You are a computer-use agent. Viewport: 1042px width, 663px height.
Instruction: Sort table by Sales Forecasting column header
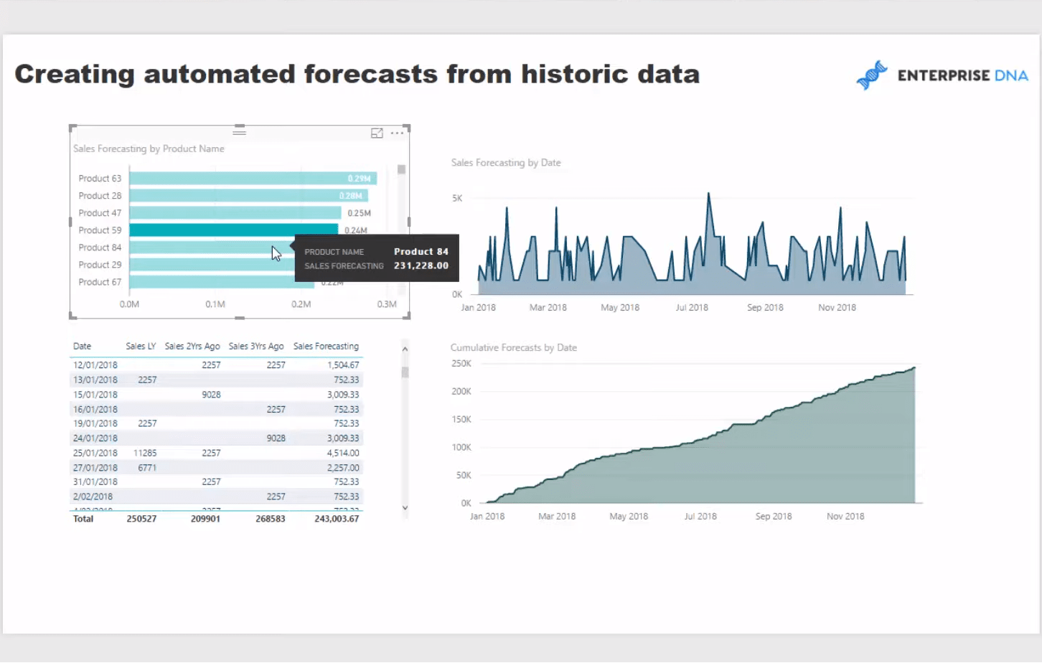pos(326,347)
